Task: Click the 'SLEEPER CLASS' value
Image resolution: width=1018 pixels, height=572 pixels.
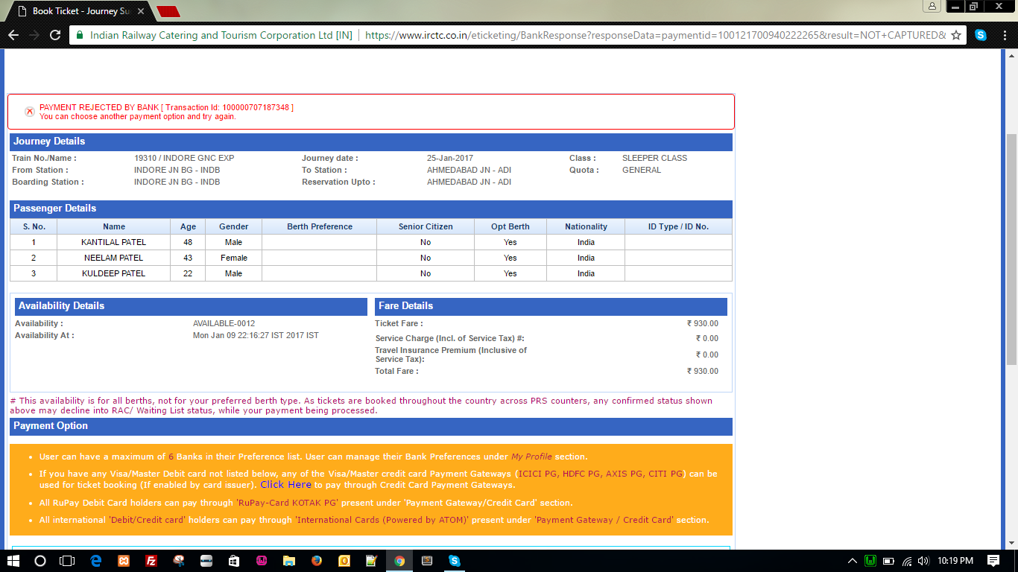Action: [x=655, y=158]
